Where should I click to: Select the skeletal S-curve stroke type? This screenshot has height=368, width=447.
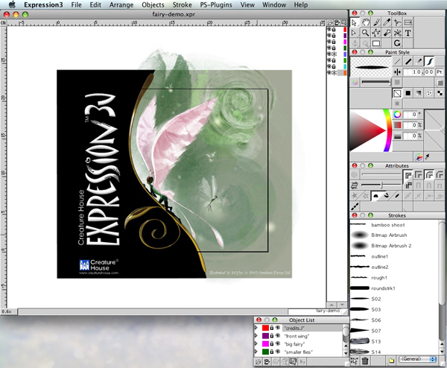pyautogui.click(x=430, y=61)
